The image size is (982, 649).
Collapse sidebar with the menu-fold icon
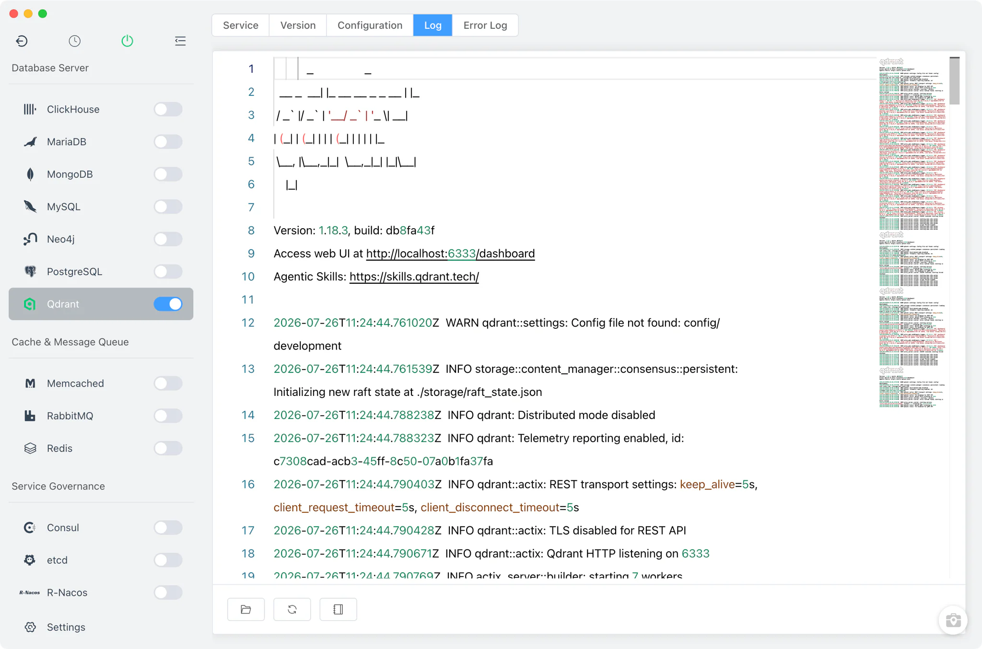(x=180, y=41)
